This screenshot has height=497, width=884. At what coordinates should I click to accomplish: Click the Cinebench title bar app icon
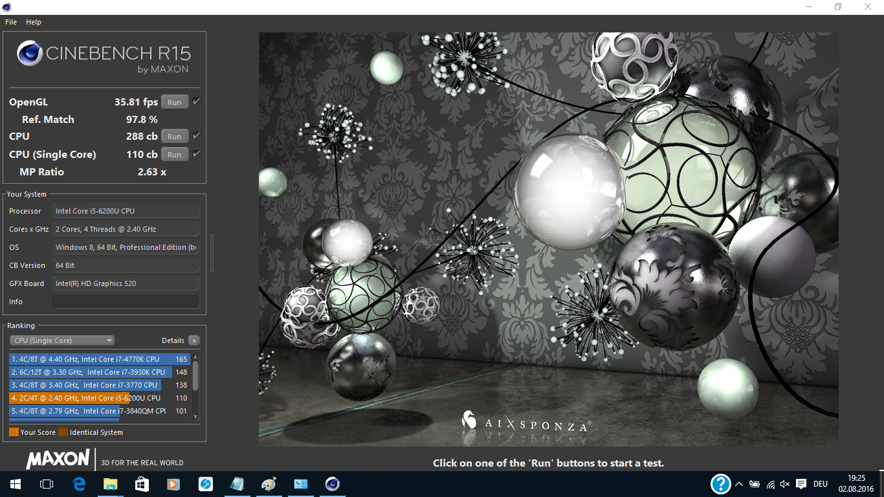[x=7, y=6]
